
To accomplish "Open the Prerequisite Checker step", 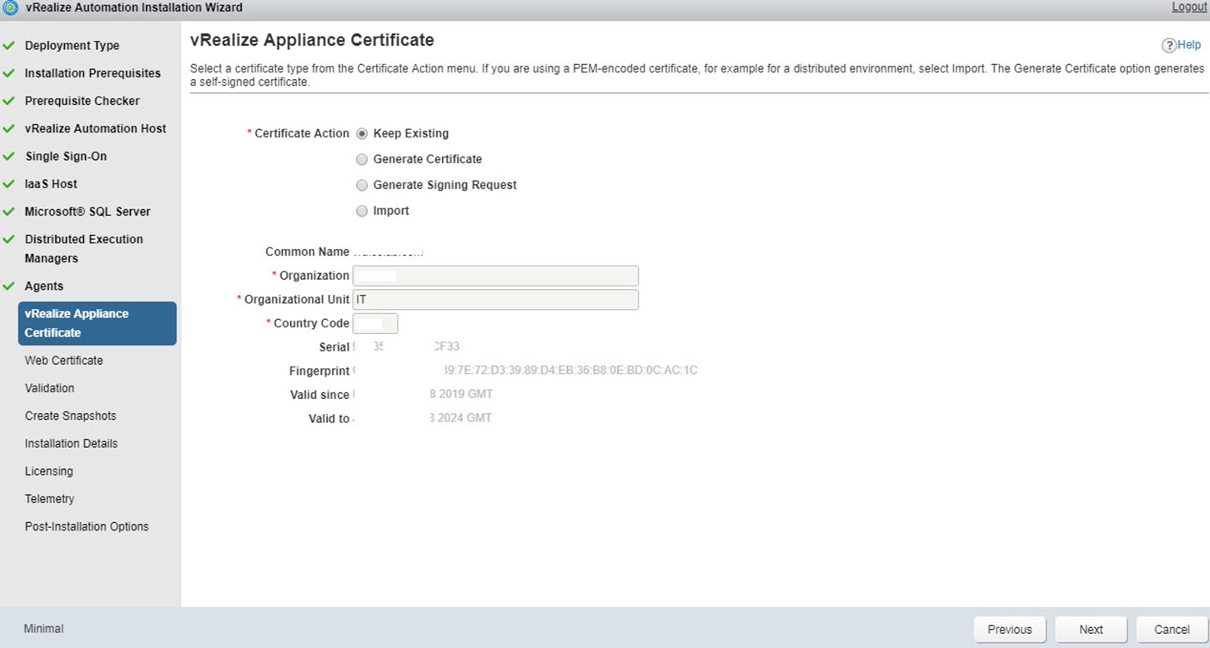I will coord(82,101).
